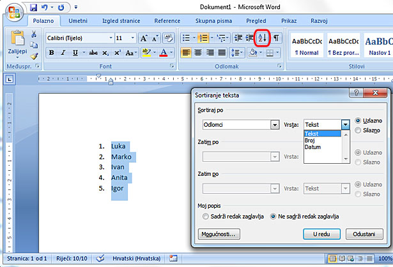Viewport: 393px width, 267px height.
Task: Switch to the Umetni ribbon tab
Action: (78, 21)
